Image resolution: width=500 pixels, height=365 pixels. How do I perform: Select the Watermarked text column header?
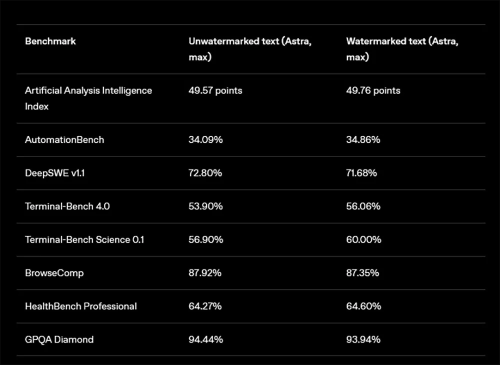[x=402, y=49]
